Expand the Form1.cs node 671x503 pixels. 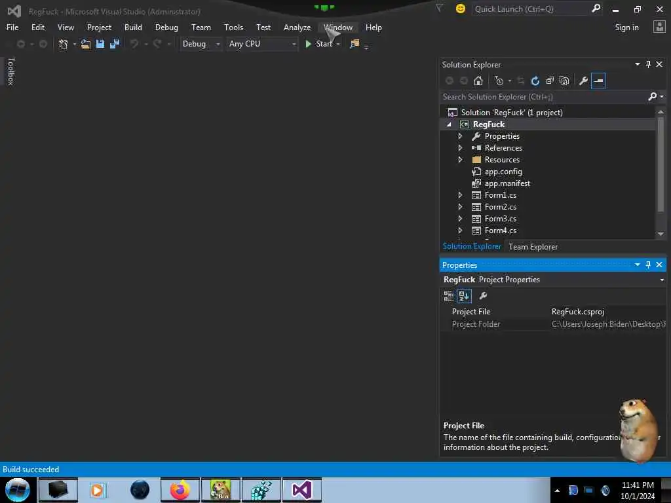click(460, 195)
